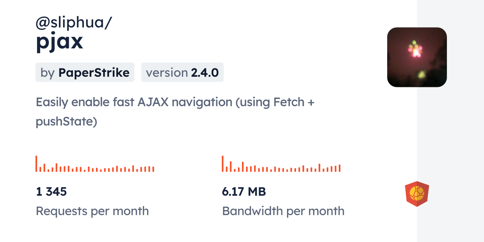Click the 'Requests per month' label
This screenshot has width=484, height=242.
(x=92, y=211)
